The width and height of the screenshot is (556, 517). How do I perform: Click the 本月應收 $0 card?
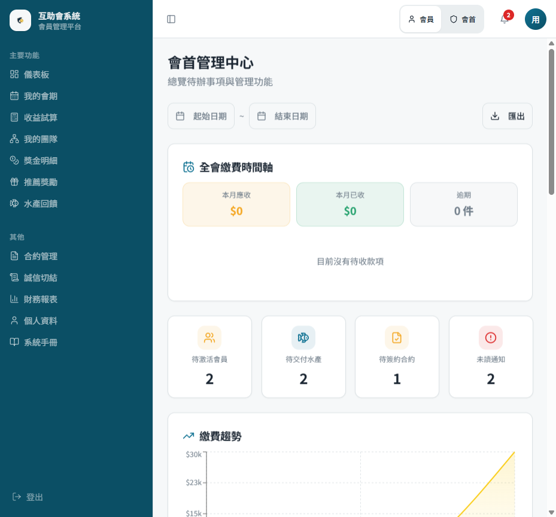pos(236,204)
